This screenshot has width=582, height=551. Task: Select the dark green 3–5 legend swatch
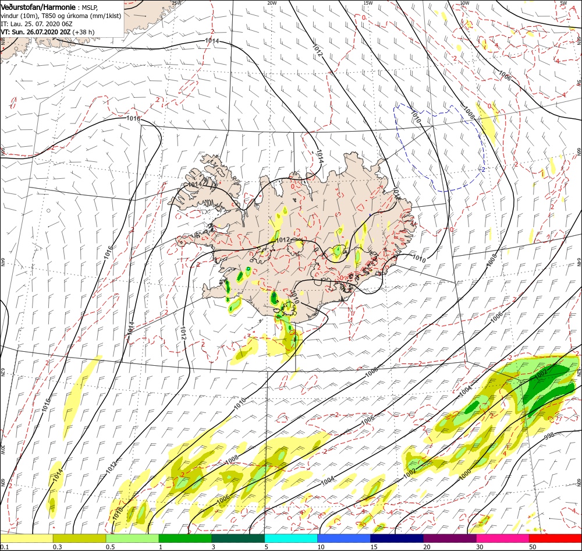click(x=238, y=538)
